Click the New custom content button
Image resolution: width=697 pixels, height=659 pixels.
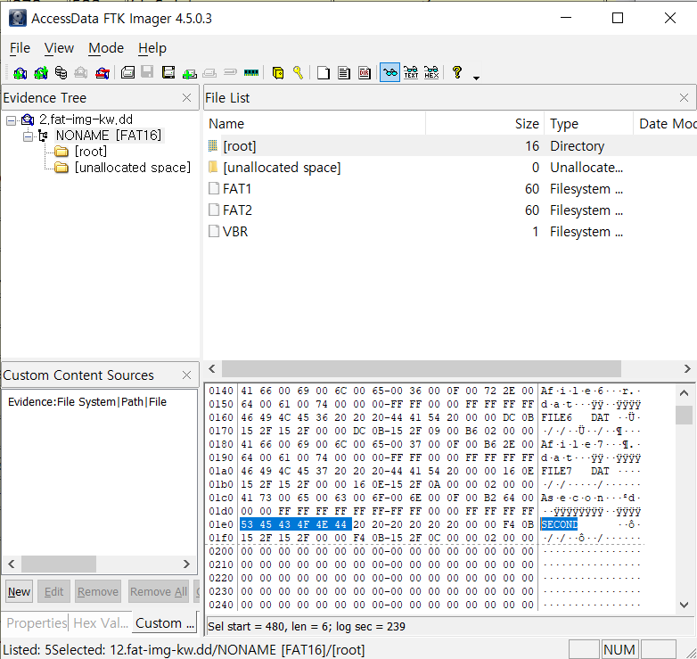tap(19, 592)
